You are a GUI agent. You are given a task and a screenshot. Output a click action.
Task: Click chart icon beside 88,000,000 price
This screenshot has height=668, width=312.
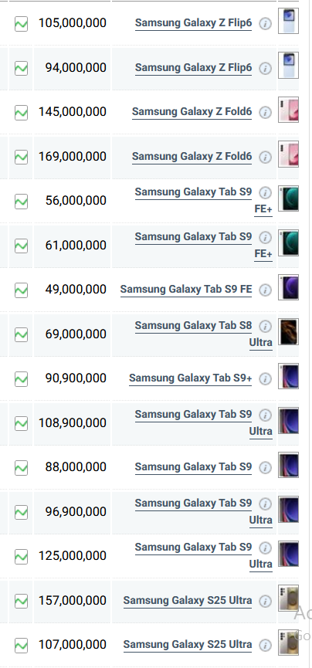[x=22, y=468]
